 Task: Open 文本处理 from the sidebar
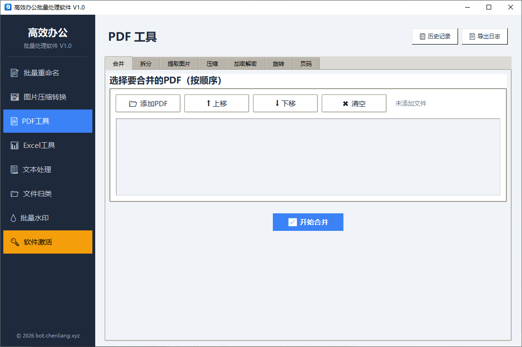tap(48, 170)
